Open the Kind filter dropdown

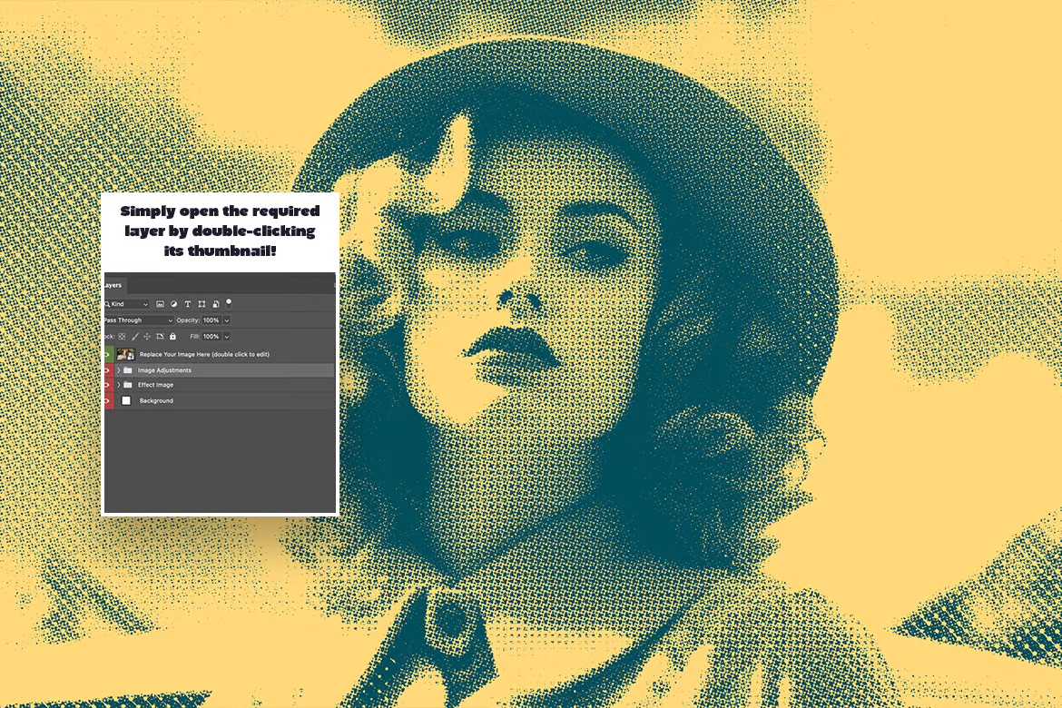click(x=145, y=304)
